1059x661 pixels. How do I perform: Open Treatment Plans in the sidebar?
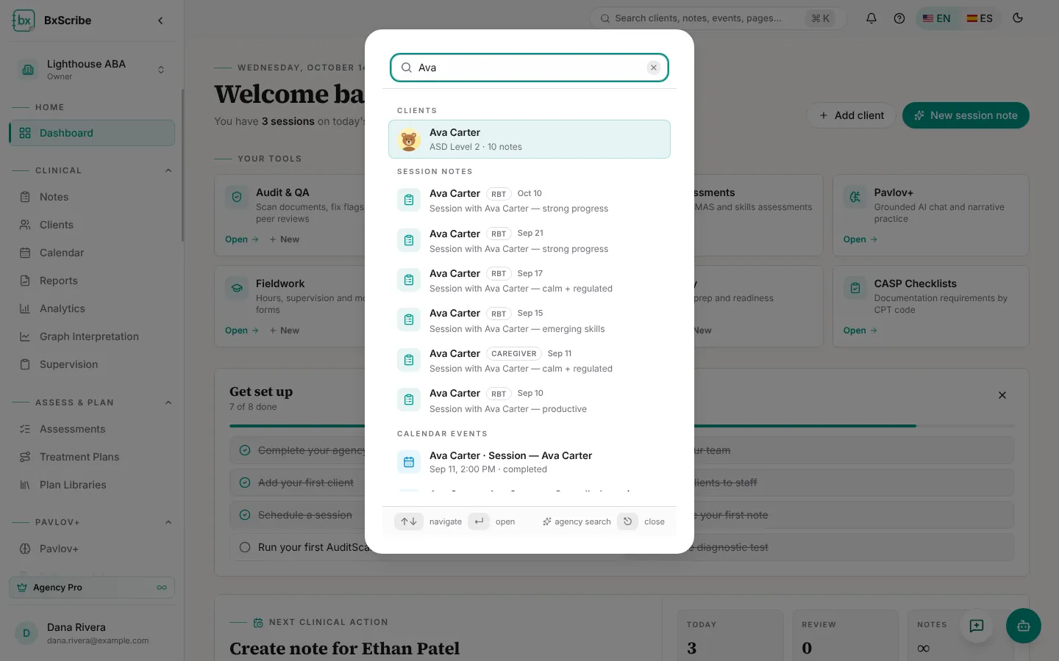point(92,457)
